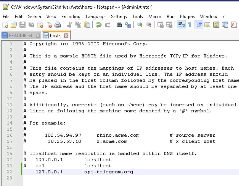Click the Copy toolbar icon
The width and height of the screenshot is (239, 186).
[78, 25]
